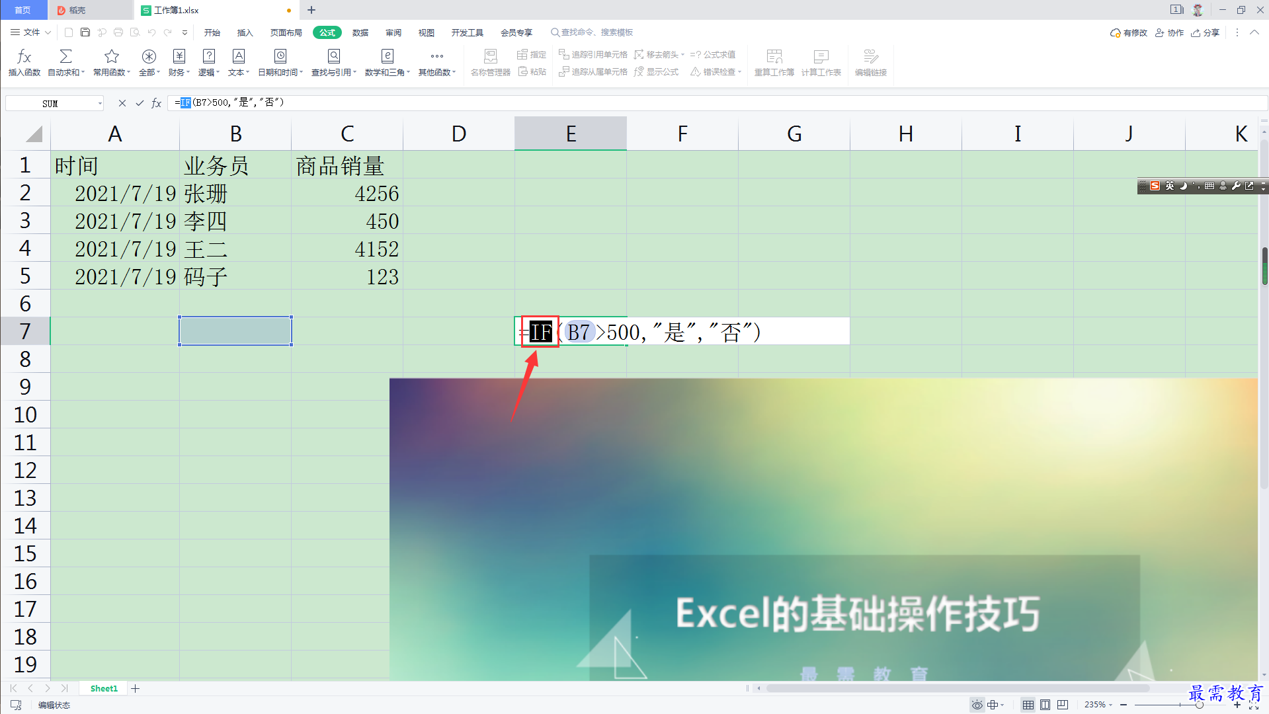The width and height of the screenshot is (1269, 714).
Task: Click the add new sheet plus icon
Action: point(136,688)
